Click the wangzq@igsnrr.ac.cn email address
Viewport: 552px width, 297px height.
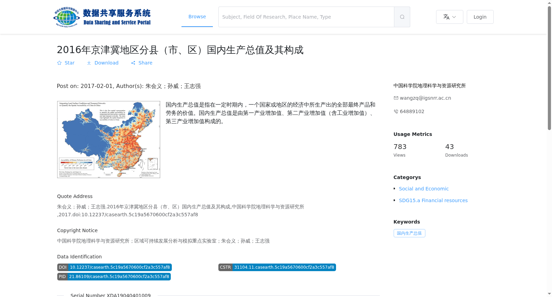tap(425, 98)
